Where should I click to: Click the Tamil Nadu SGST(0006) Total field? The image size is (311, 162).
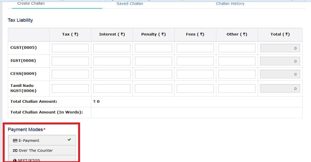click(x=280, y=88)
